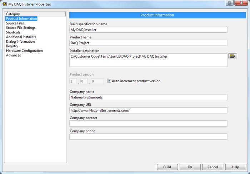The height and width of the screenshot is (174, 250).
Task: Browse for installer destination folder icon
Action: [x=232, y=56]
